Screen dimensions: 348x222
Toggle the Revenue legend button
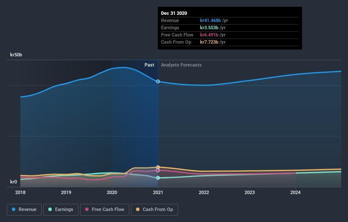(x=24, y=210)
